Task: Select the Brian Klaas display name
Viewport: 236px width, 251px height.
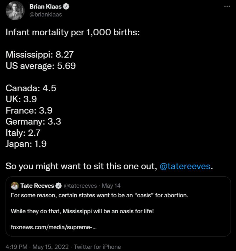Action: (x=46, y=6)
